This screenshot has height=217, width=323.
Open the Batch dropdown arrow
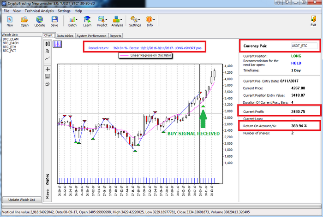tap(77, 19)
